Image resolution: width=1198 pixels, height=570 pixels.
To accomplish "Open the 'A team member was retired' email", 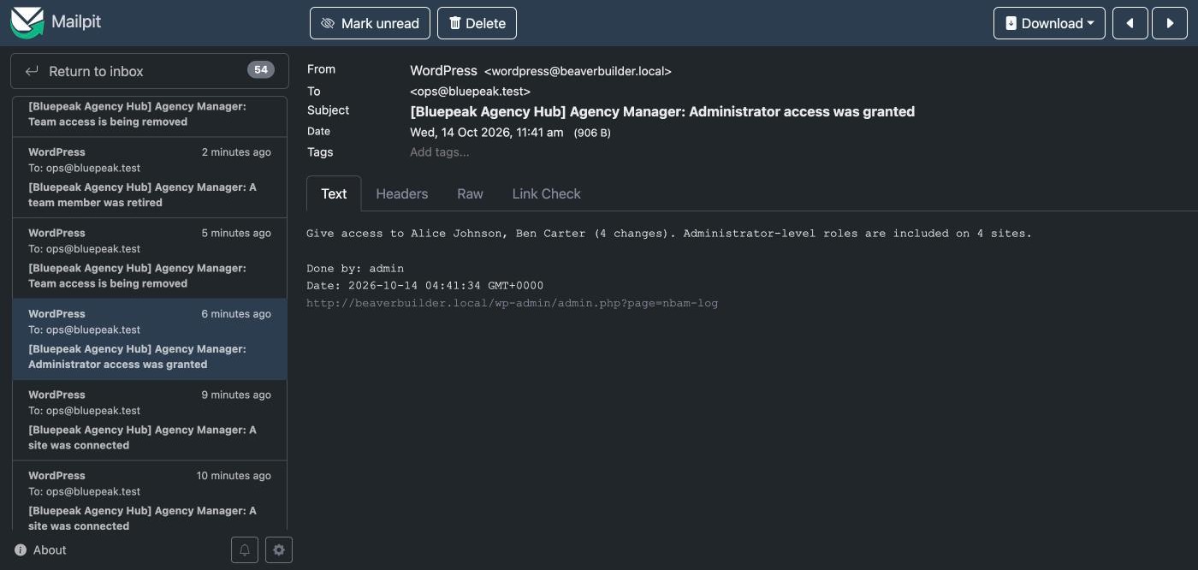I will pos(150,177).
